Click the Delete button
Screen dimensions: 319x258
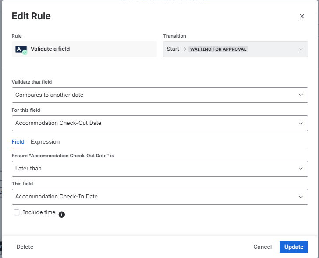coord(25,247)
